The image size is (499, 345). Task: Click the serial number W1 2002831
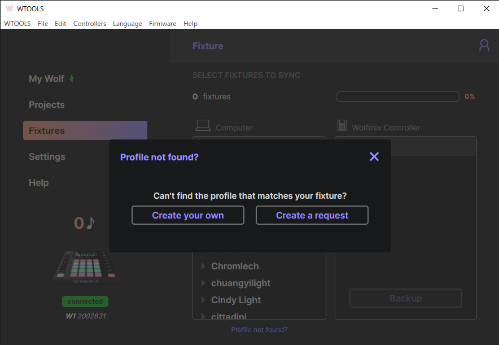86,316
